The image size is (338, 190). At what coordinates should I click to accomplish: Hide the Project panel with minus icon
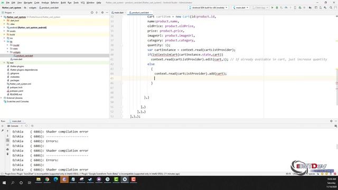pyautogui.click(x=107, y=13)
